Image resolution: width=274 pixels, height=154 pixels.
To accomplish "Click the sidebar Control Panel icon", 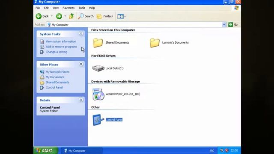I will [x=42, y=87].
